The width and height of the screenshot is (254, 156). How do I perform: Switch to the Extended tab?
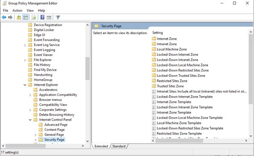101,146
